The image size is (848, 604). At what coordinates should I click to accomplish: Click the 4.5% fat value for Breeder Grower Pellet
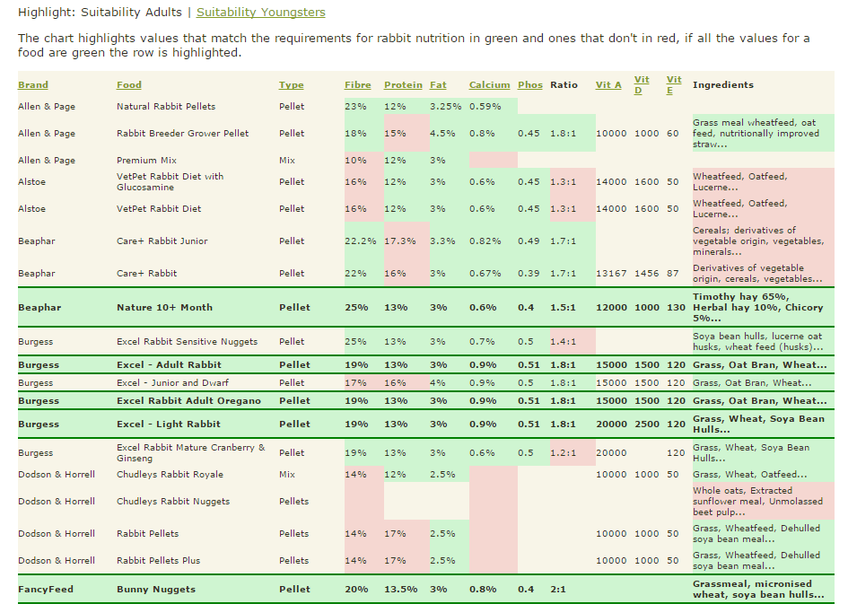pyautogui.click(x=442, y=134)
